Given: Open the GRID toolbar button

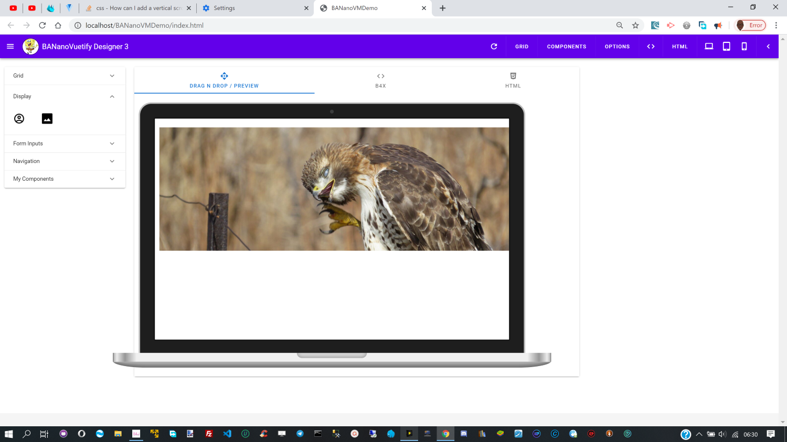Looking at the screenshot, I should coord(522,47).
